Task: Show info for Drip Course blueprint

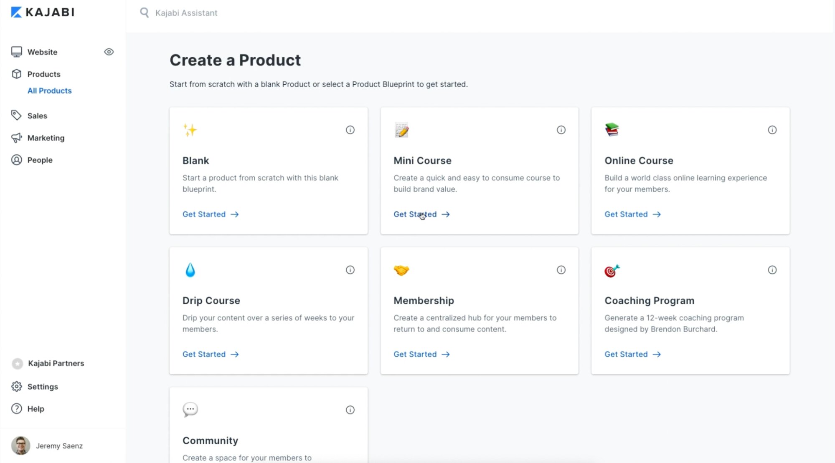Action: [350, 270]
